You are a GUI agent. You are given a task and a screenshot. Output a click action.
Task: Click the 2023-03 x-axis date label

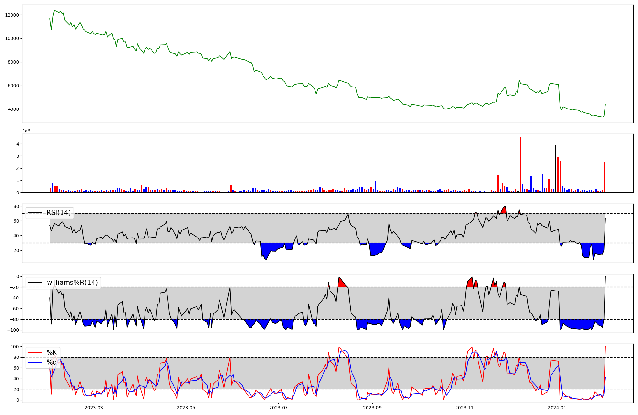[x=94, y=408]
